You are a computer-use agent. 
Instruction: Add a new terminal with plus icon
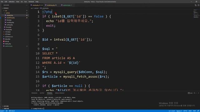coord(194,93)
